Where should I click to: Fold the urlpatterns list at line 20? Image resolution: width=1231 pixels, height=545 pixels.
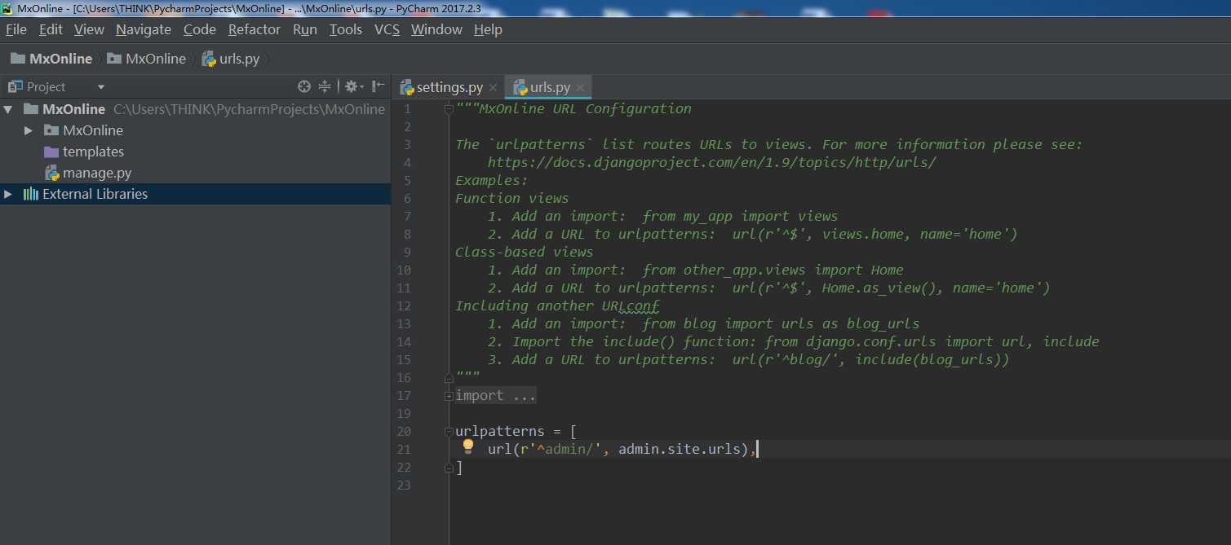[x=449, y=432]
